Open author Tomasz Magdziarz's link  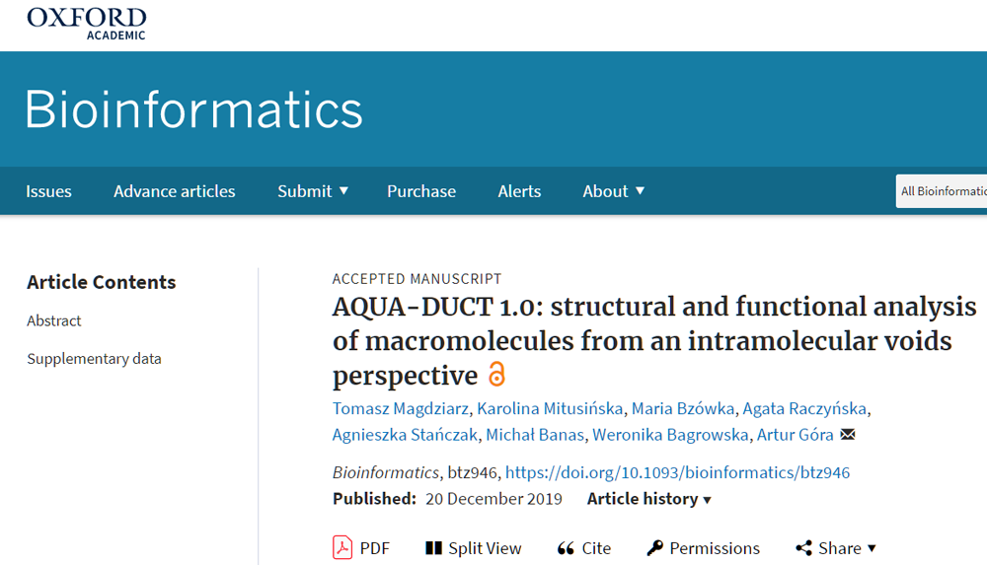(401, 408)
